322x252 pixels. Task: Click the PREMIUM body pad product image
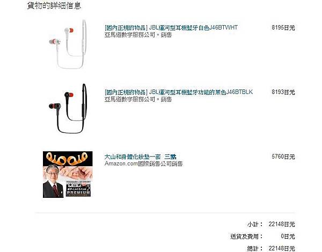pyautogui.click(x=68, y=174)
